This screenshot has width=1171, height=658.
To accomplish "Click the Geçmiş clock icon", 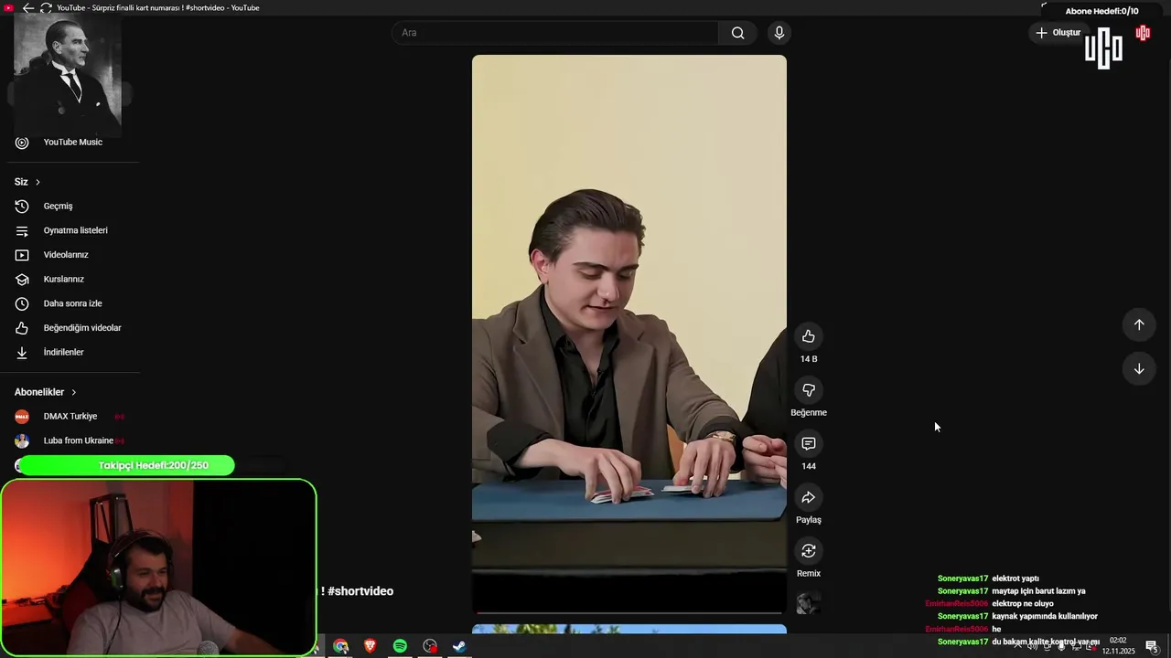I will click(x=22, y=206).
